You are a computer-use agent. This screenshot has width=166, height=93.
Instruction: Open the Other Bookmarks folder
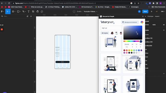[x=158, y=7]
